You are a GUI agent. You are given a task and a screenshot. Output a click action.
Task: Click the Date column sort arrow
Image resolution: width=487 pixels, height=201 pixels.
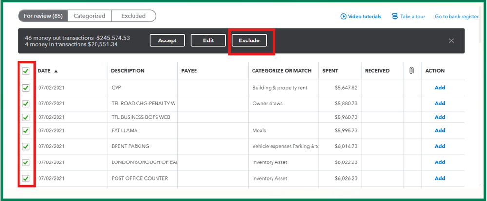(56, 71)
